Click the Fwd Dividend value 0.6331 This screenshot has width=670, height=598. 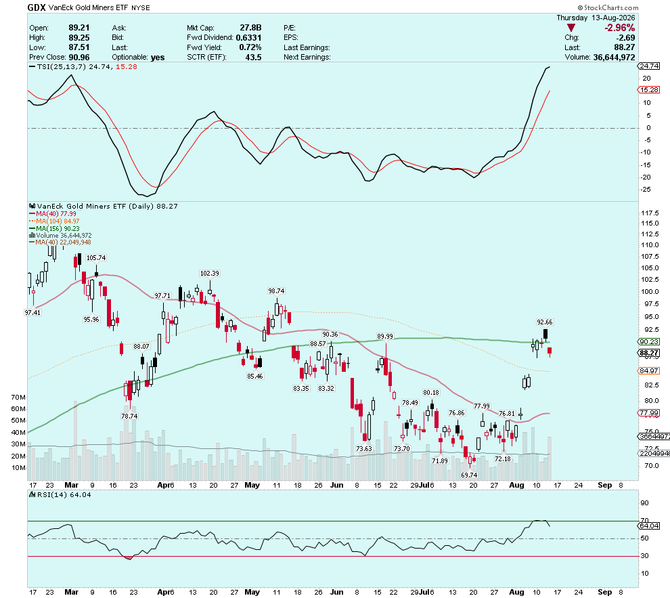[248, 38]
